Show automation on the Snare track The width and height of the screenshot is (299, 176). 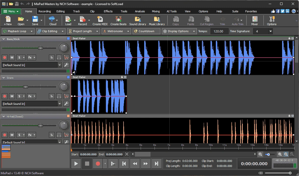66,96
